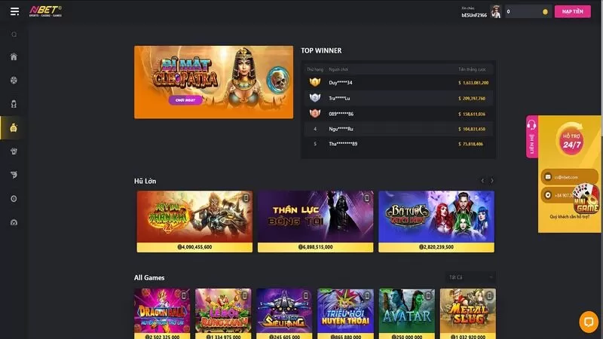Open the sports ball sidebar icon
This screenshot has width=603, height=339.
[x=14, y=81]
